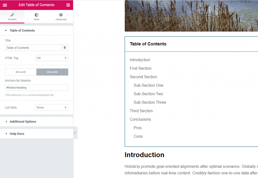
Task: Click the Anchors By Selector input
Action: (37, 88)
